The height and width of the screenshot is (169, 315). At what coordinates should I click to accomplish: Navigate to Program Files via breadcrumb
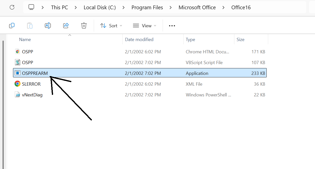tap(147, 7)
